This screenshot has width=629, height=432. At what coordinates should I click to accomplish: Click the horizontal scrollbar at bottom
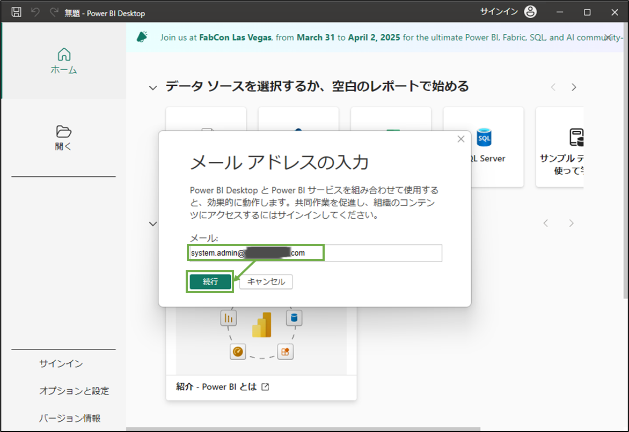(303, 429)
